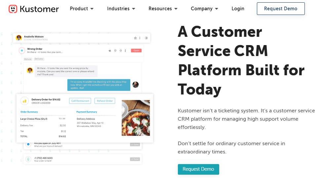
Task: Select the Delivery tag
Action: [x=39, y=59]
